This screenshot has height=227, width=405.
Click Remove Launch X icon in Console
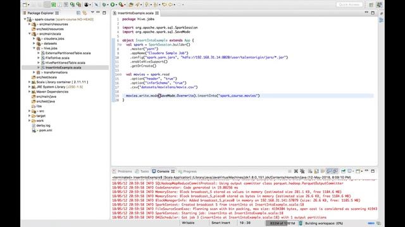click(296, 171)
